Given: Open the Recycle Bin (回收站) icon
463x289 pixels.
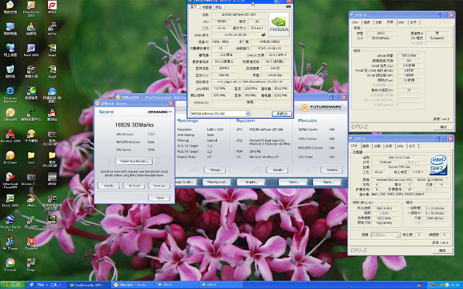Looking at the screenshot, I should click(10, 72).
